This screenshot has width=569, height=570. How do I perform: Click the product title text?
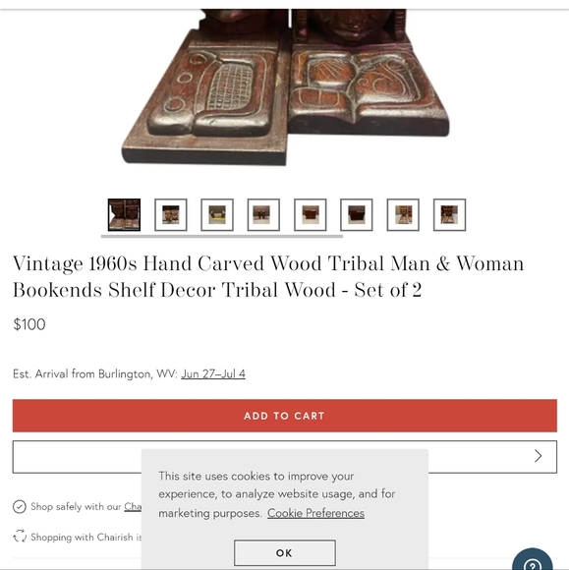[268, 276]
